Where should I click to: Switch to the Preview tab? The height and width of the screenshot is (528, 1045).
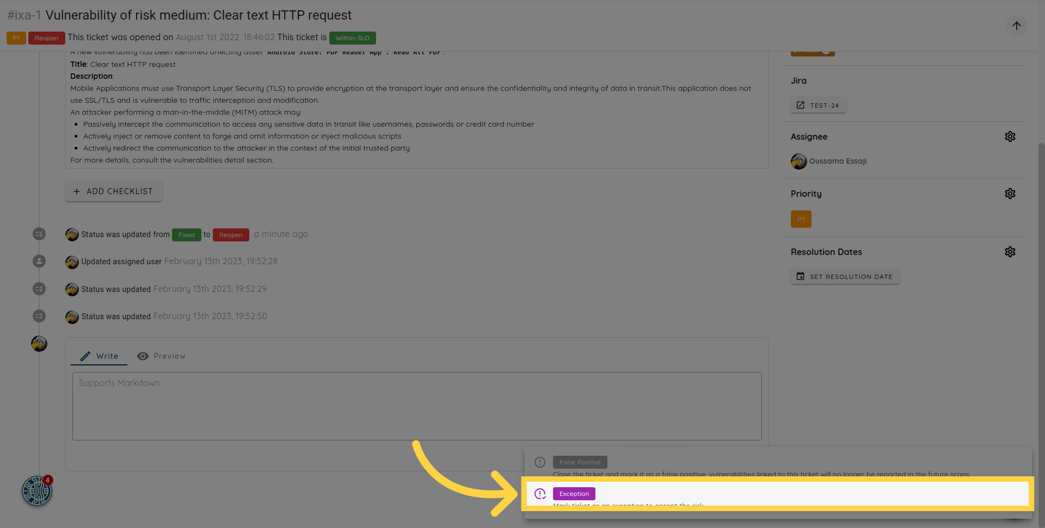[161, 356]
